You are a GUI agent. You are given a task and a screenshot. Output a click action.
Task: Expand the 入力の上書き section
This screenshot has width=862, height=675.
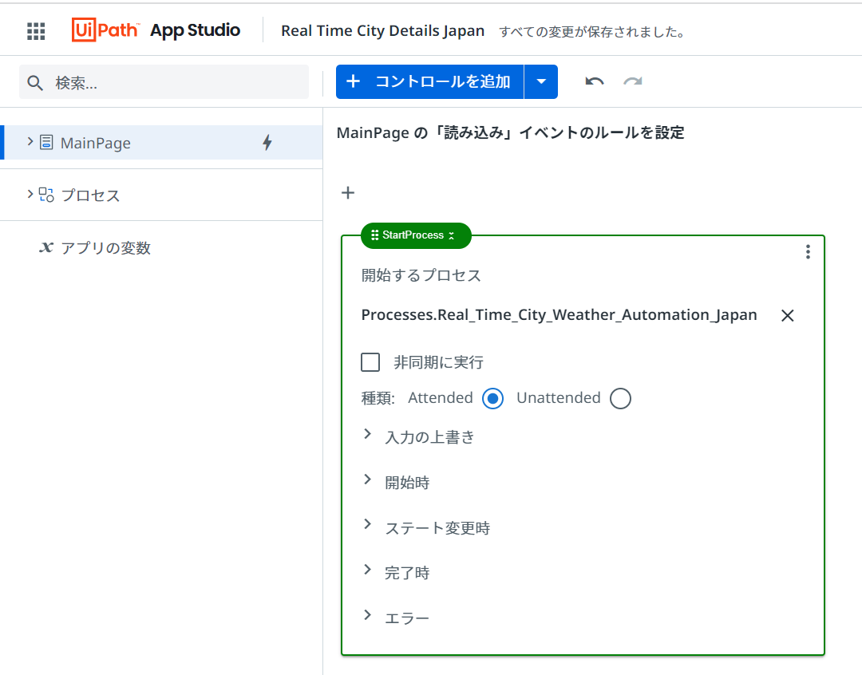click(418, 437)
